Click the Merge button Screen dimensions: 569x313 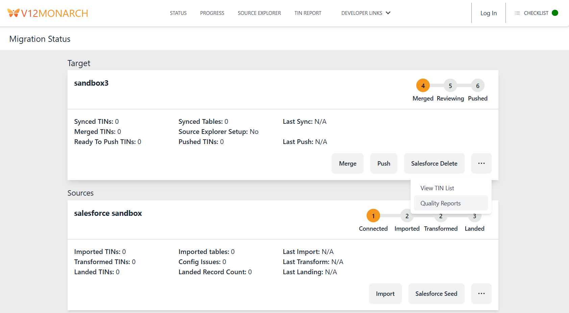pos(347,163)
